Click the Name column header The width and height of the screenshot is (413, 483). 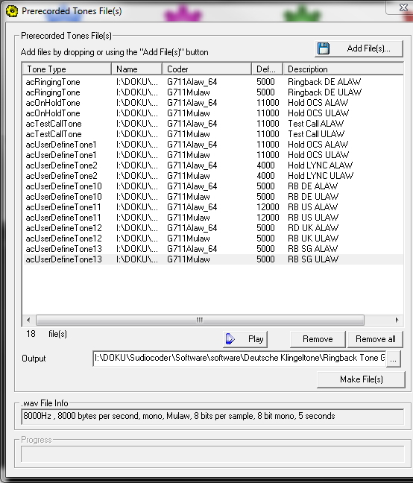[136, 69]
